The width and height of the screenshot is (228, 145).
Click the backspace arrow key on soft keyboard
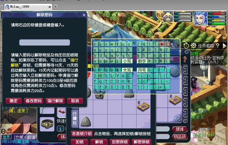click(x=162, y=44)
